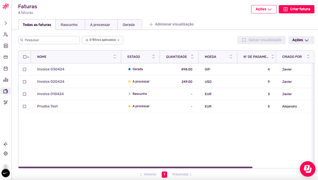Screen dimensions: 318x180
Task: Open Prueba Test invoice link
Action: 47,106
